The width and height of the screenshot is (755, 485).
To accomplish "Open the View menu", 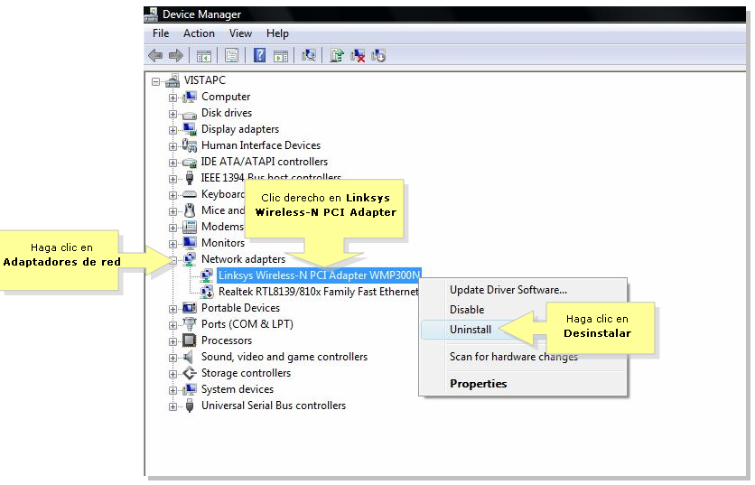I will pos(240,33).
